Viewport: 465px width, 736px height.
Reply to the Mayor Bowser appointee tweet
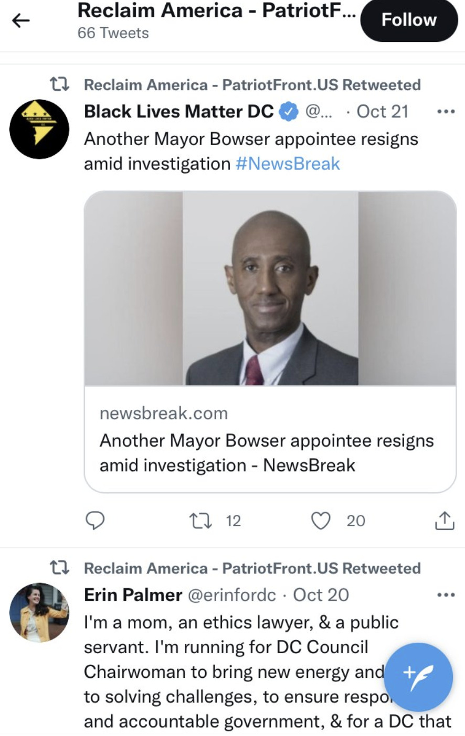pos(95,521)
